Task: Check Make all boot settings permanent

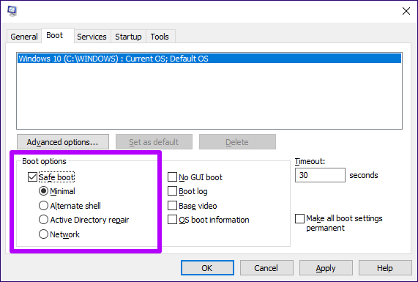Action: (300, 218)
